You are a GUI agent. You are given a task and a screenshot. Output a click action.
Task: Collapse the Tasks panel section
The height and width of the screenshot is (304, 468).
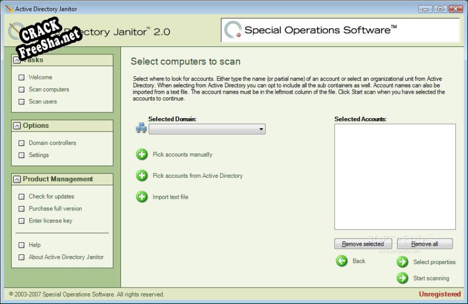coord(17,60)
